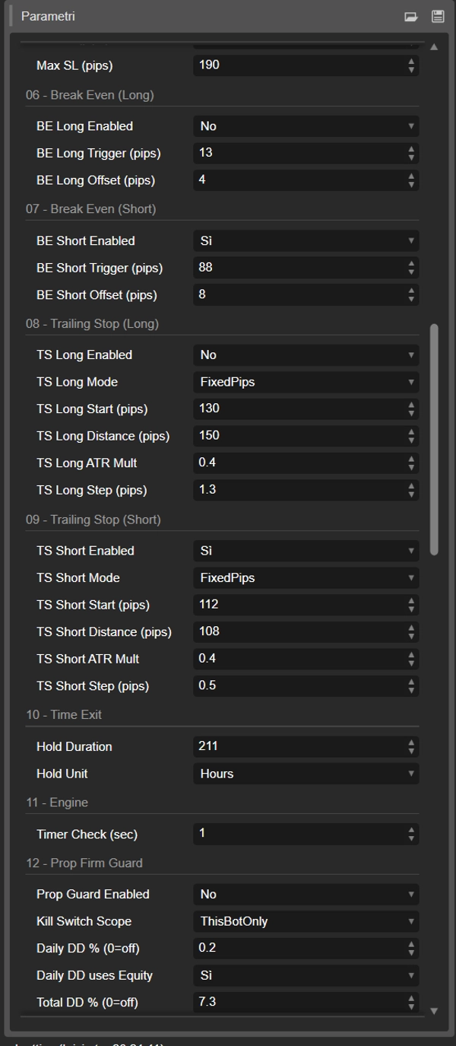Open the Daily DD uses Equity dropdown
The width and height of the screenshot is (456, 1046).
click(306, 975)
